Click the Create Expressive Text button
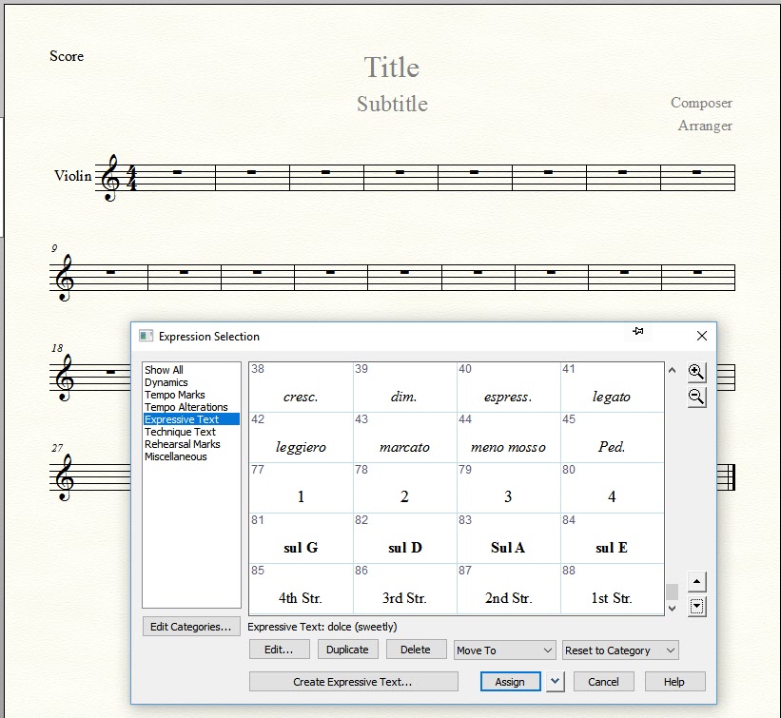 (x=352, y=681)
